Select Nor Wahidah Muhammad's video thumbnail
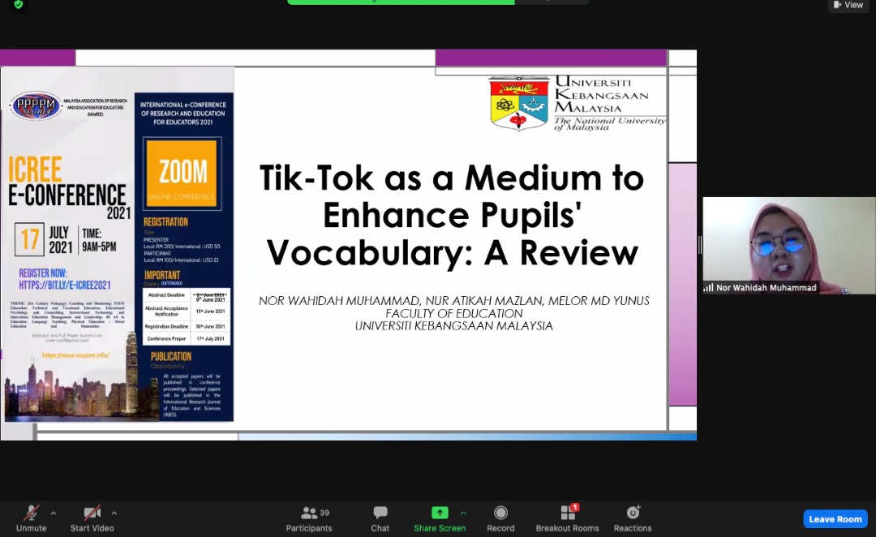The height and width of the screenshot is (537, 876). 788,245
